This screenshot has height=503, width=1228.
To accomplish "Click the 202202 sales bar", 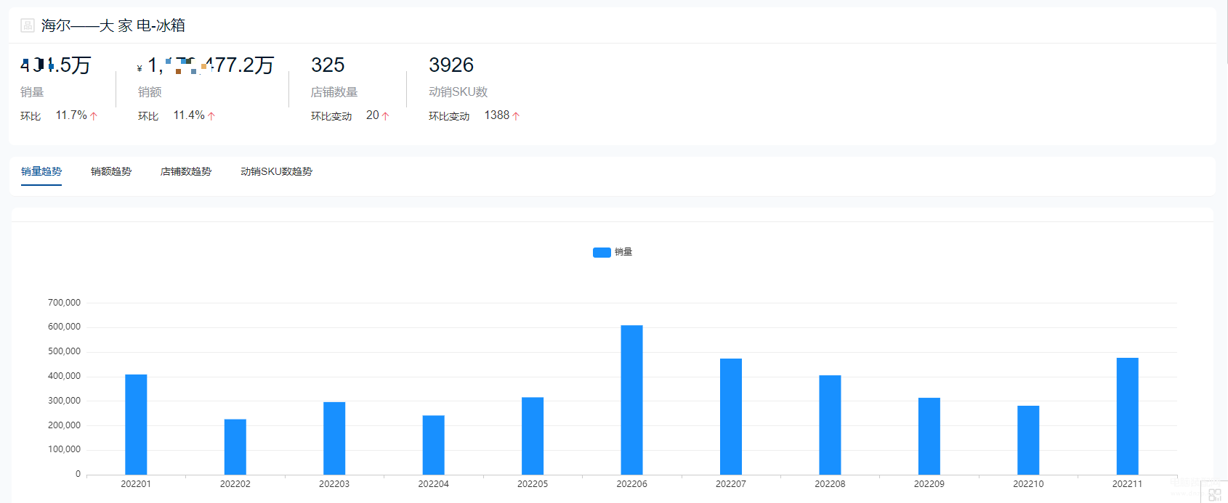I will [x=235, y=447].
